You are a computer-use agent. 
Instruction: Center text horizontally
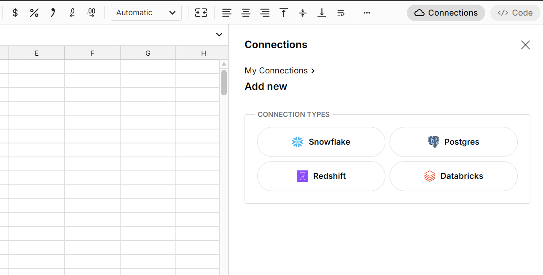pyautogui.click(x=246, y=13)
